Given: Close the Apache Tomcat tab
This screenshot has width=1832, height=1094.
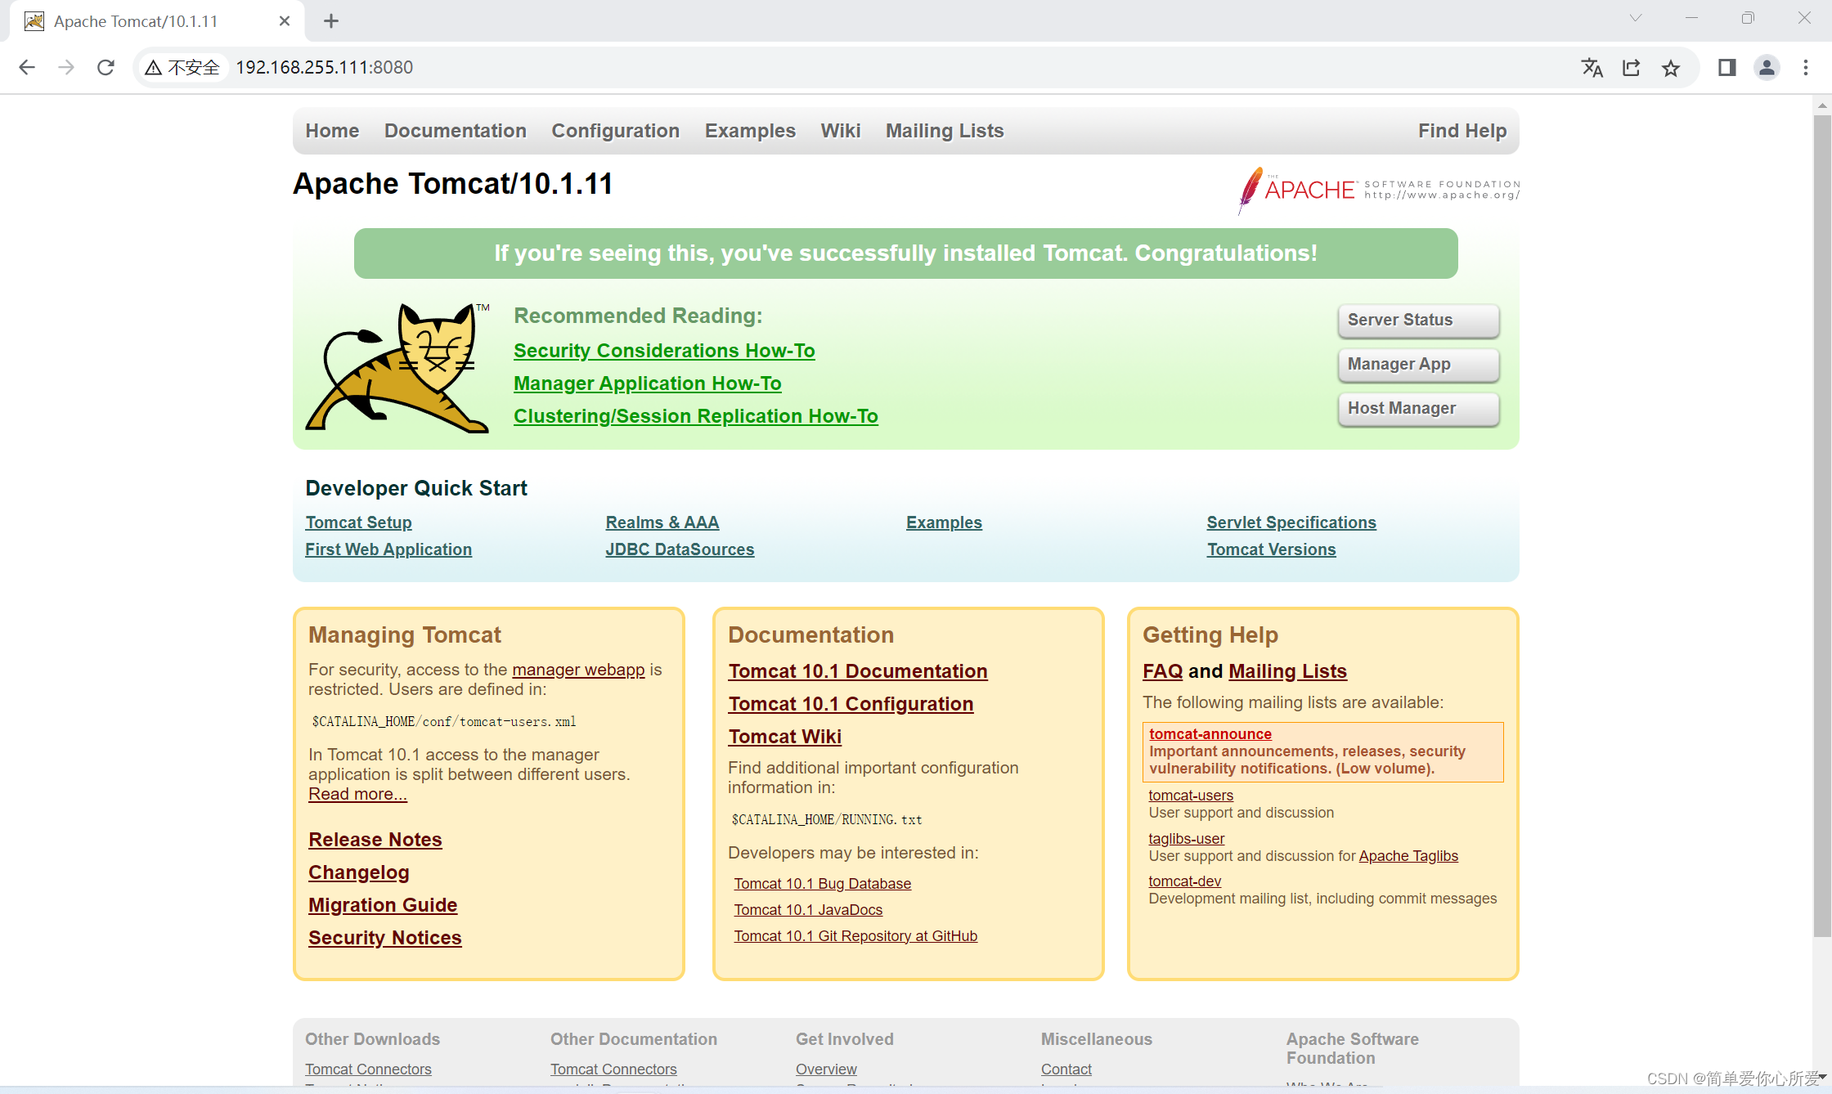Looking at the screenshot, I should pos(285,21).
